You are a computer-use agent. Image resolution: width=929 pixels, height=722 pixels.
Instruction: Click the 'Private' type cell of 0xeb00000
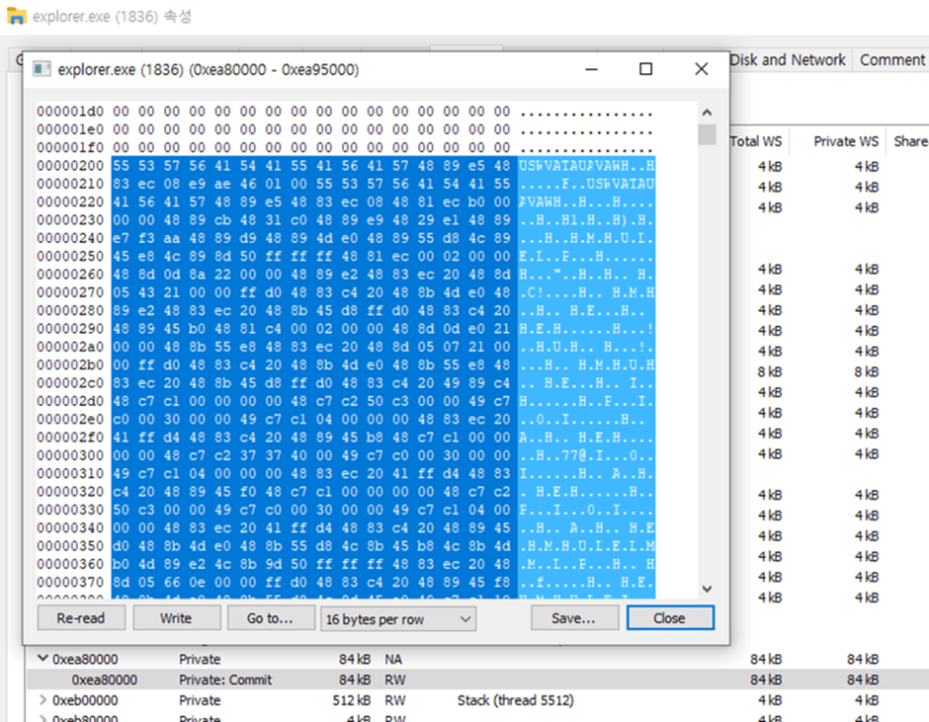pyautogui.click(x=200, y=700)
